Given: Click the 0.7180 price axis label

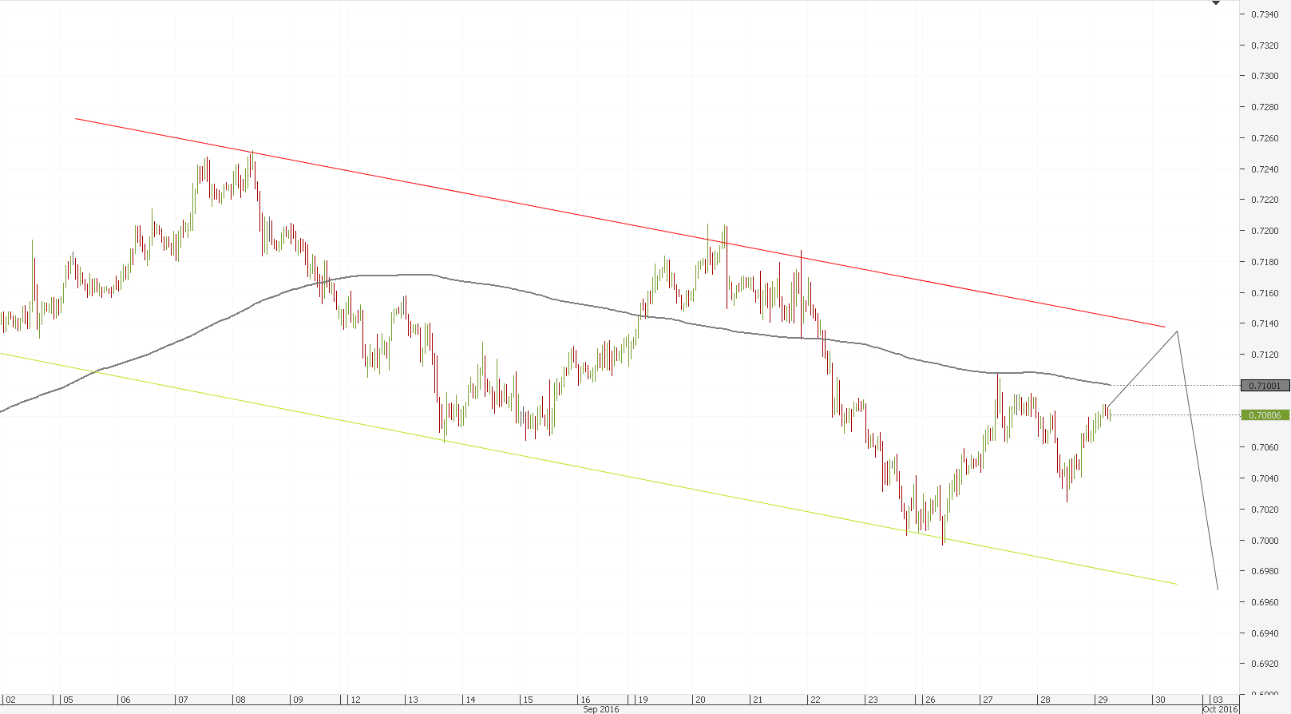Looking at the screenshot, I should [1265, 262].
